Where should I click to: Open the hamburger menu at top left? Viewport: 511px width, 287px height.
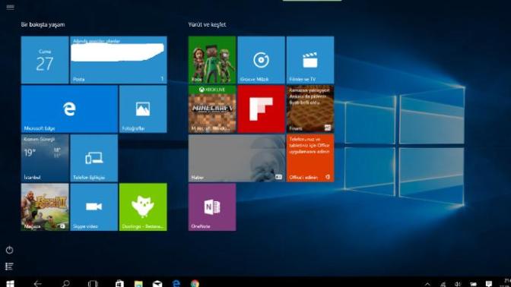point(10,7)
